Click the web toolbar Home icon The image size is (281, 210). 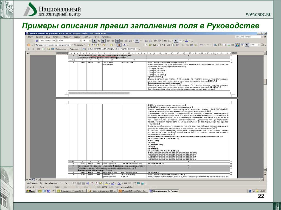[49, 49]
